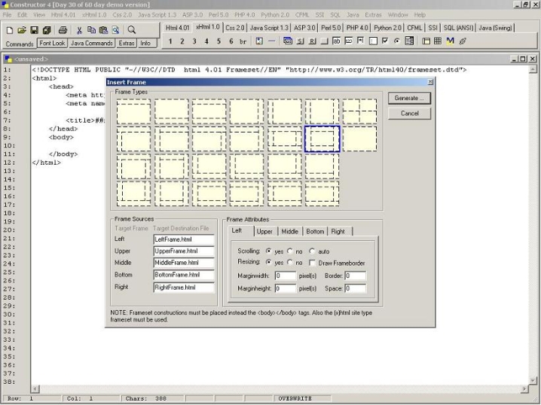Switch to the Css 2.0 toolbar tab

pyautogui.click(x=235, y=28)
